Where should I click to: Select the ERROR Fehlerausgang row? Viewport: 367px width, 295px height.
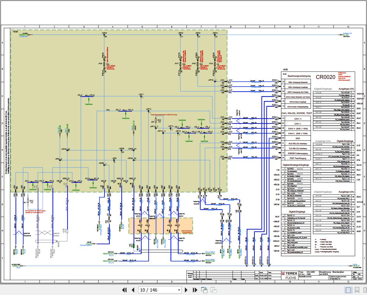pos(296,153)
